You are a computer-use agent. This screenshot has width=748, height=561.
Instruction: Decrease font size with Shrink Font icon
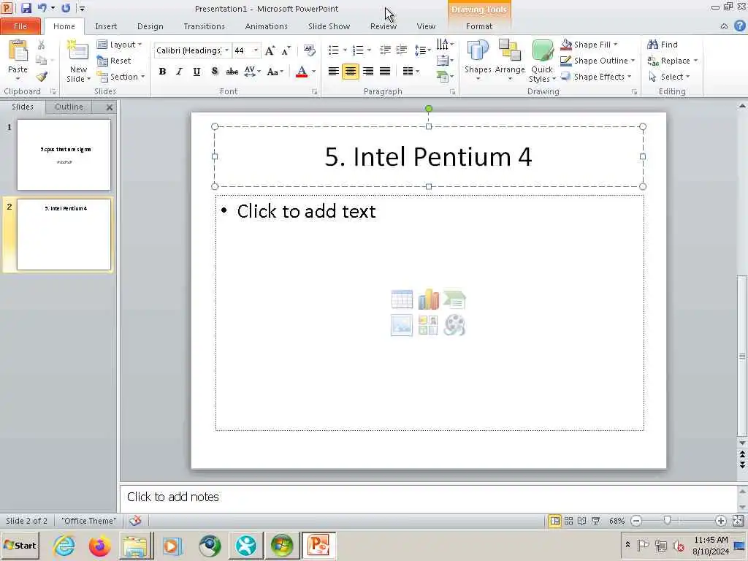click(286, 50)
